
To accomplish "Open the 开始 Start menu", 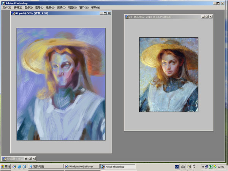I will click(x=6, y=166).
